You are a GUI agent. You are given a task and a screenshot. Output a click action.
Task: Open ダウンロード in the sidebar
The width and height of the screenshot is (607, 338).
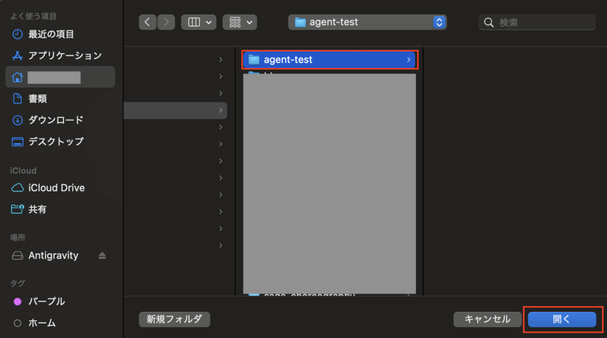tap(56, 120)
